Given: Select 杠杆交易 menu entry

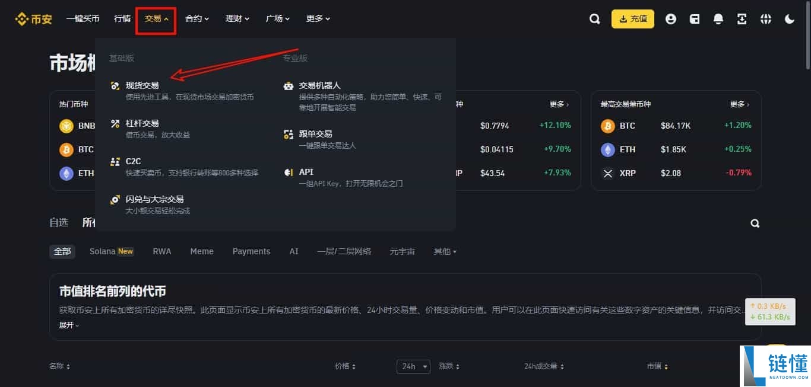Looking at the screenshot, I should click(x=183, y=129).
